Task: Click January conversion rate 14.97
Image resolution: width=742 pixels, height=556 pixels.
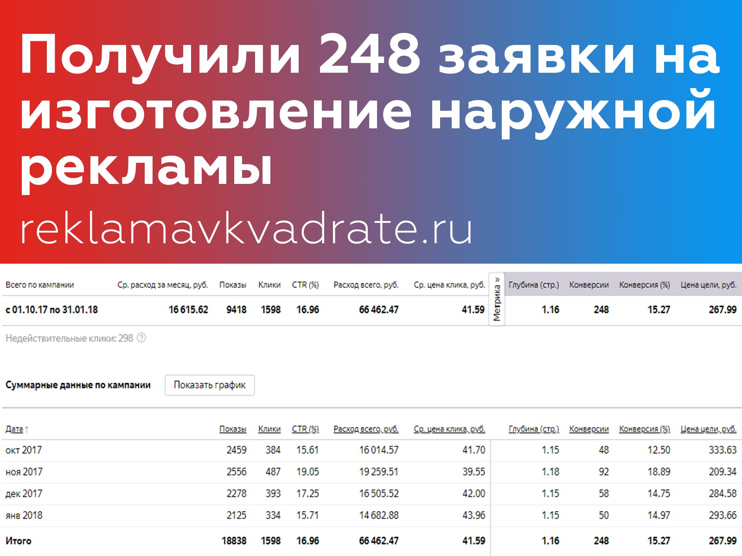Action: [x=659, y=515]
